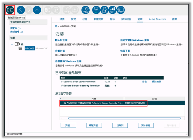Sort by the 作業 column header
The height and width of the screenshot is (140, 193).
coord(94,99)
